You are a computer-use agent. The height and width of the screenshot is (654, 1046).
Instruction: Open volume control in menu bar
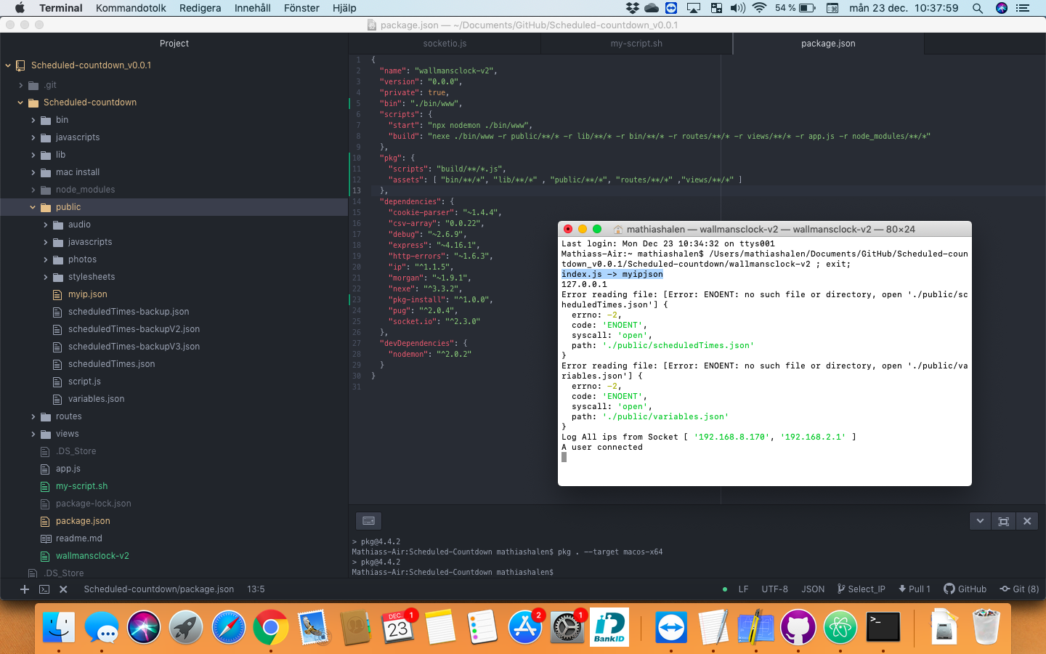738,8
